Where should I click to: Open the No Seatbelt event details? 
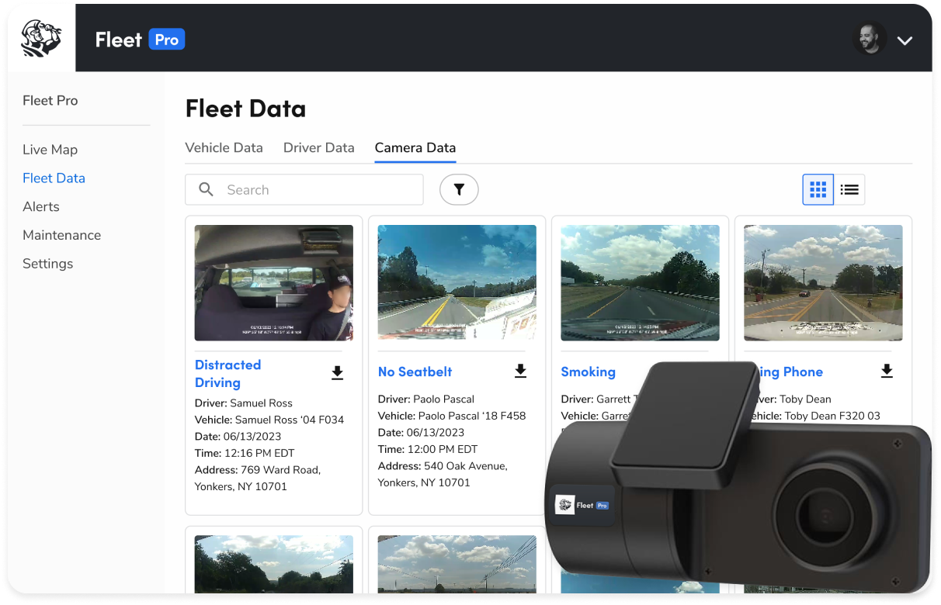pos(415,372)
